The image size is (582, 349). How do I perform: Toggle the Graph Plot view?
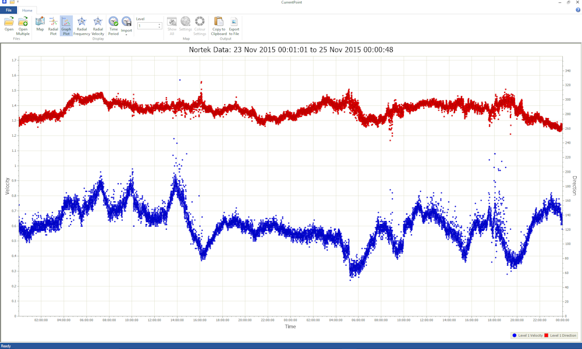point(66,22)
